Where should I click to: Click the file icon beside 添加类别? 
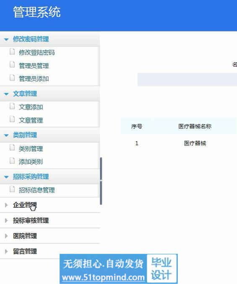click(12, 161)
